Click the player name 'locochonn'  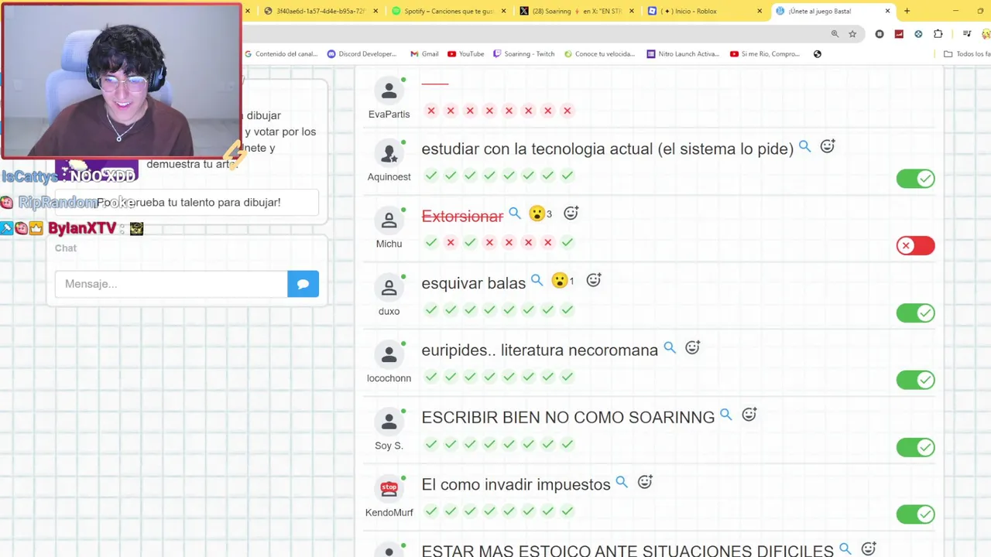[389, 378]
